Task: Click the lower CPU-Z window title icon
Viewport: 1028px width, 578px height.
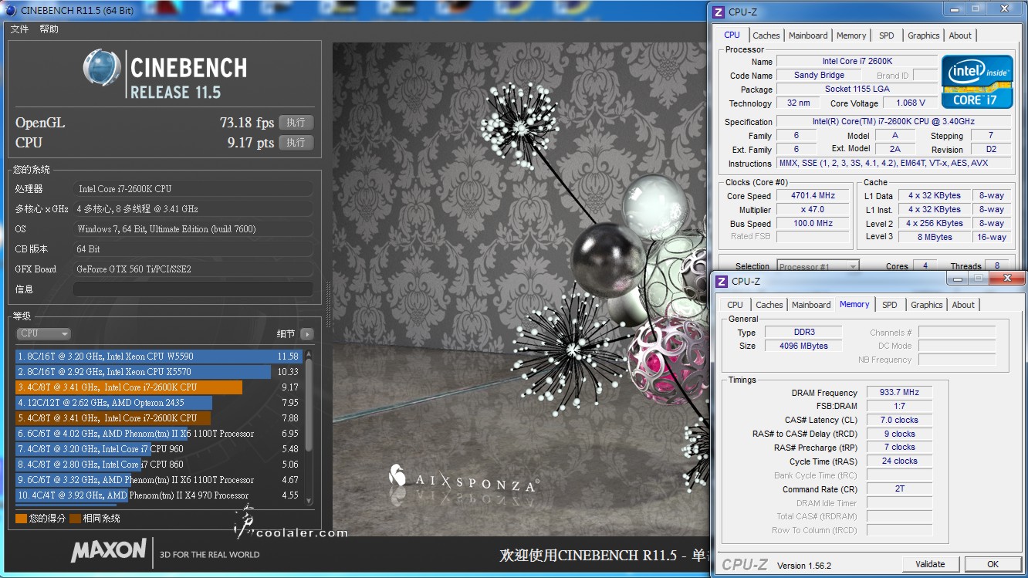Action: click(722, 281)
